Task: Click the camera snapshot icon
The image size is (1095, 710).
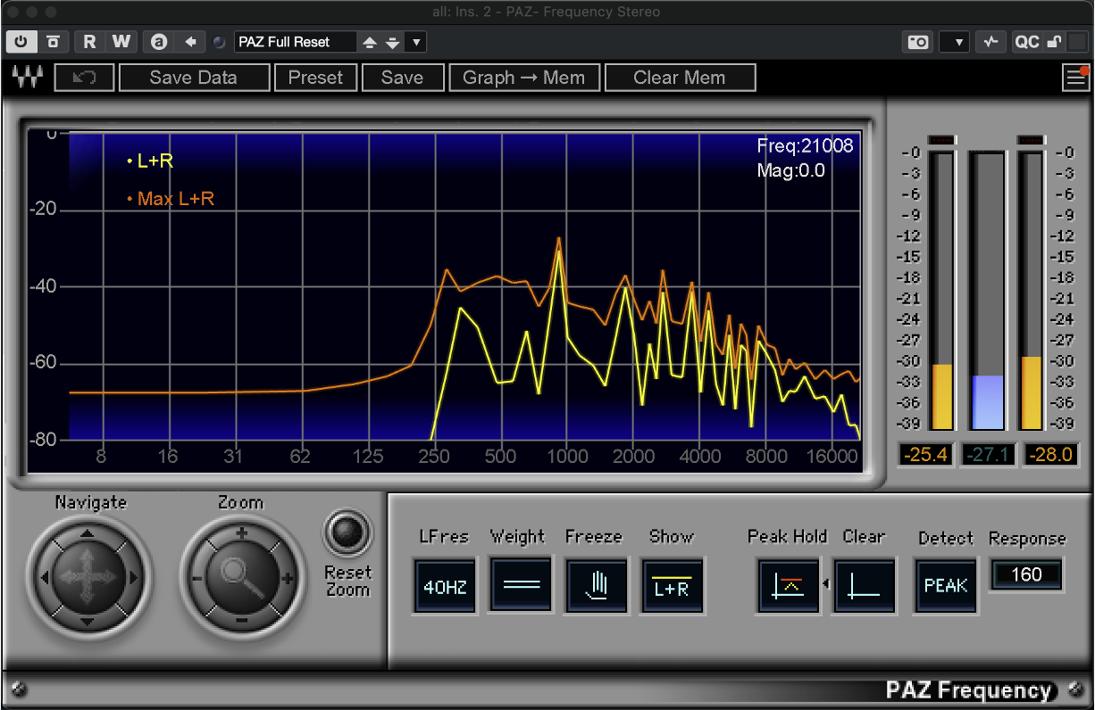Action: point(918,42)
